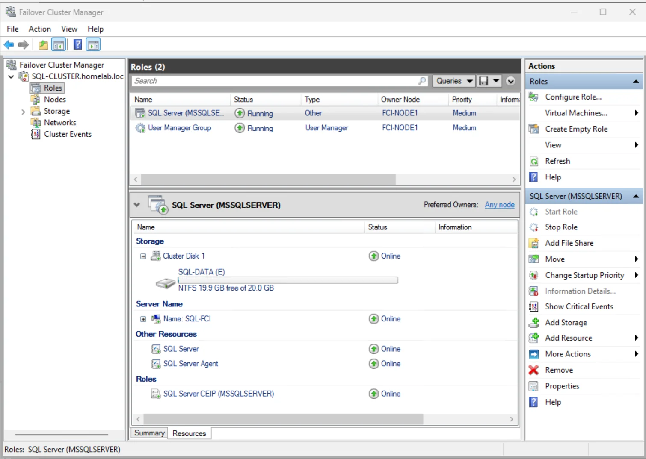The height and width of the screenshot is (459, 646).
Task: Click Information Details in Actions pane
Action: (580, 291)
